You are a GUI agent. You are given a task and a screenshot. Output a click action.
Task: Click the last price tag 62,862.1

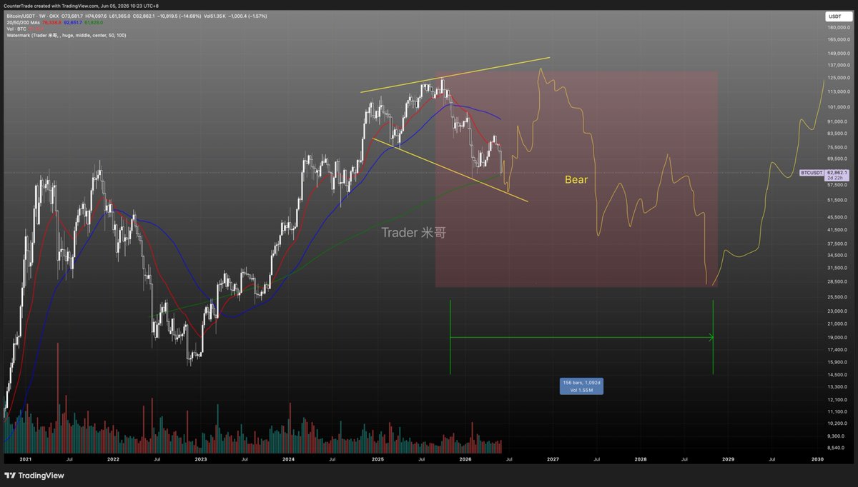click(x=837, y=172)
